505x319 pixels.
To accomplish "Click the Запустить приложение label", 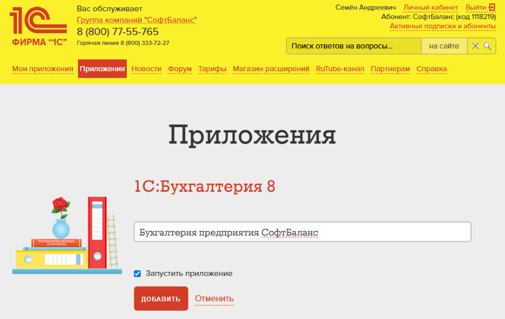I will (x=189, y=274).
